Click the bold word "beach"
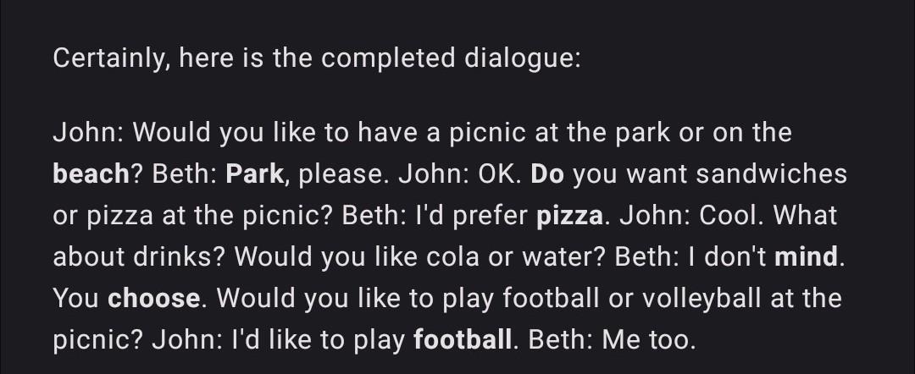The height and width of the screenshot is (374, 915). [x=91, y=173]
